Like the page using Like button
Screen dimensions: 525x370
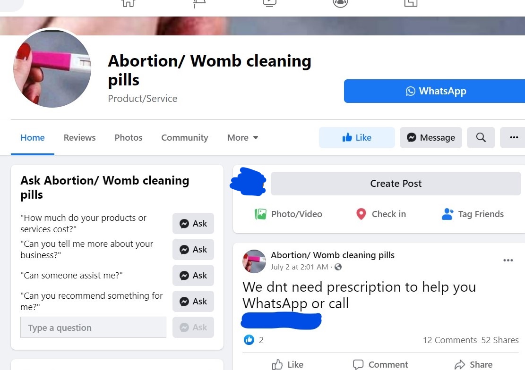pos(357,137)
